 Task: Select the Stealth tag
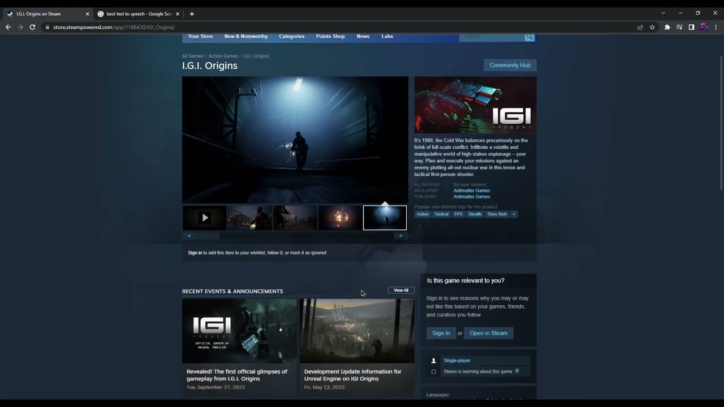pos(475,214)
